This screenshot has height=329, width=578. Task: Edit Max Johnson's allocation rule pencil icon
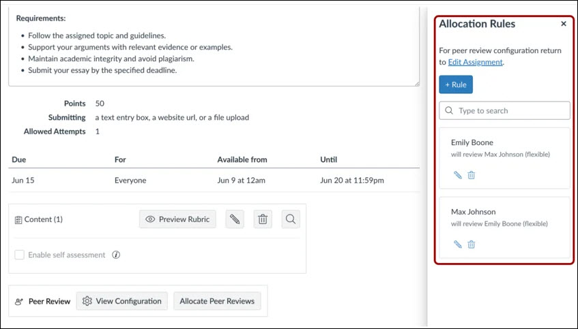tap(457, 245)
